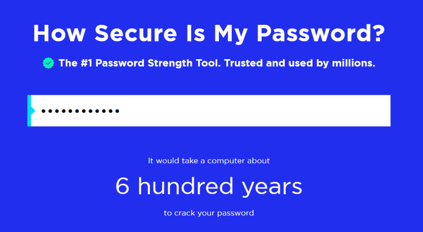The image size is (423, 232).
Task: Click the word "millions" in the tagline
Action: (x=353, y=63)
